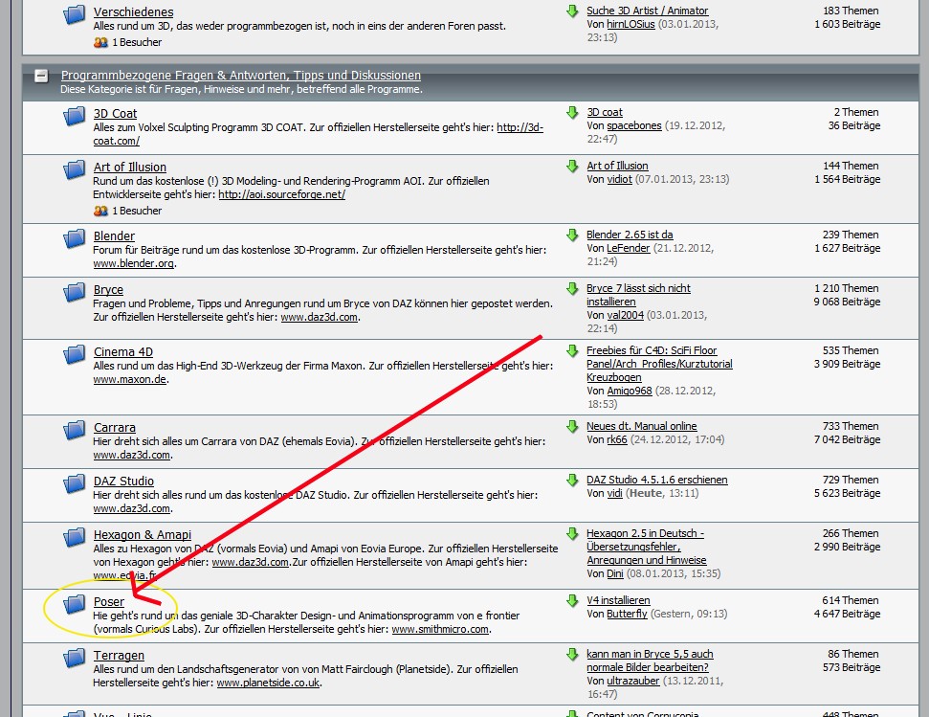The height and width of the screenshot is (717, 929).
Task: Open the Cinema 4D forum
Action: click(123, 352)
